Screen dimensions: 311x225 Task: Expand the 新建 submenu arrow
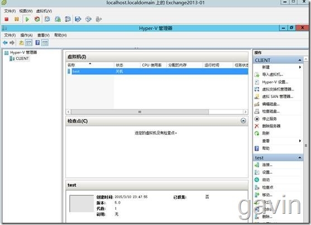click(x=300, y=67)
